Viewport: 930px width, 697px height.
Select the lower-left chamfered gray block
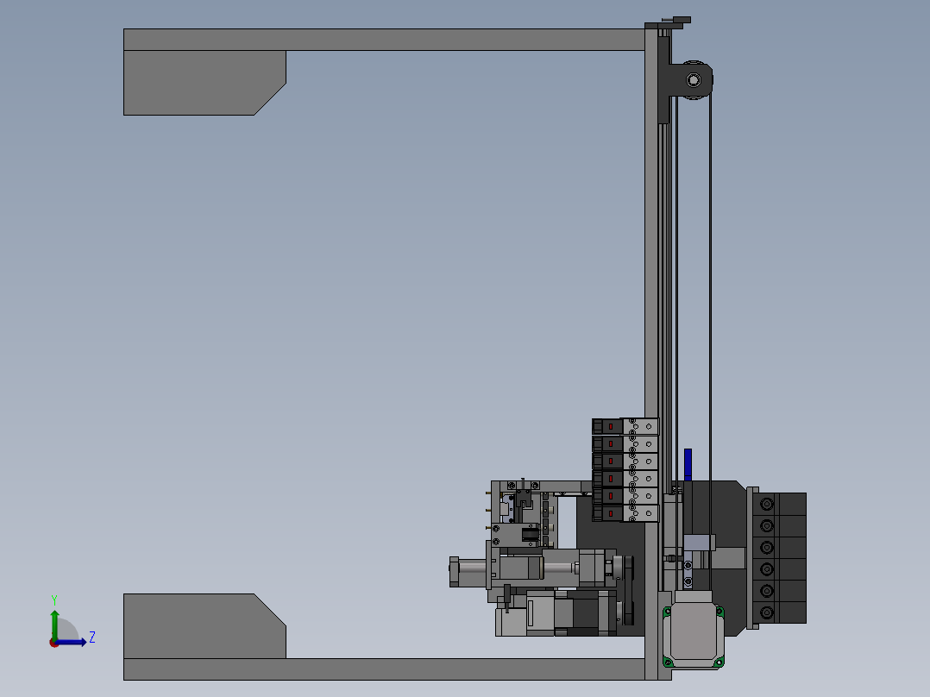tap(204, 625)
